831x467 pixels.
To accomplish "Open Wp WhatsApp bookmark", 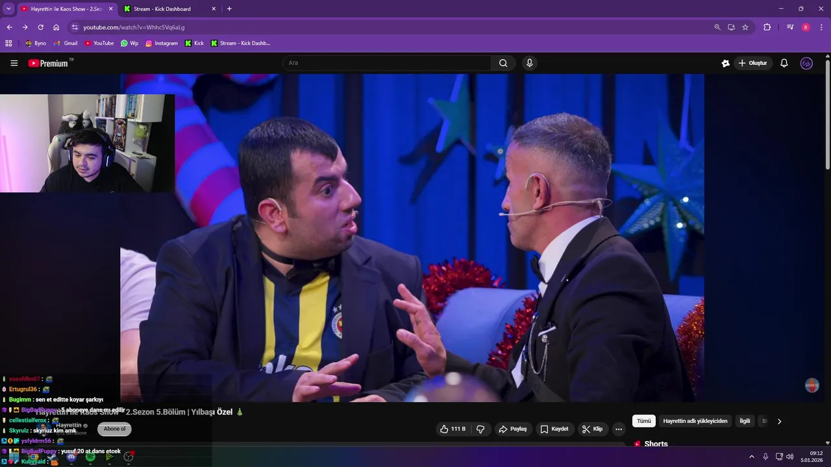I will tap(129, 43).
